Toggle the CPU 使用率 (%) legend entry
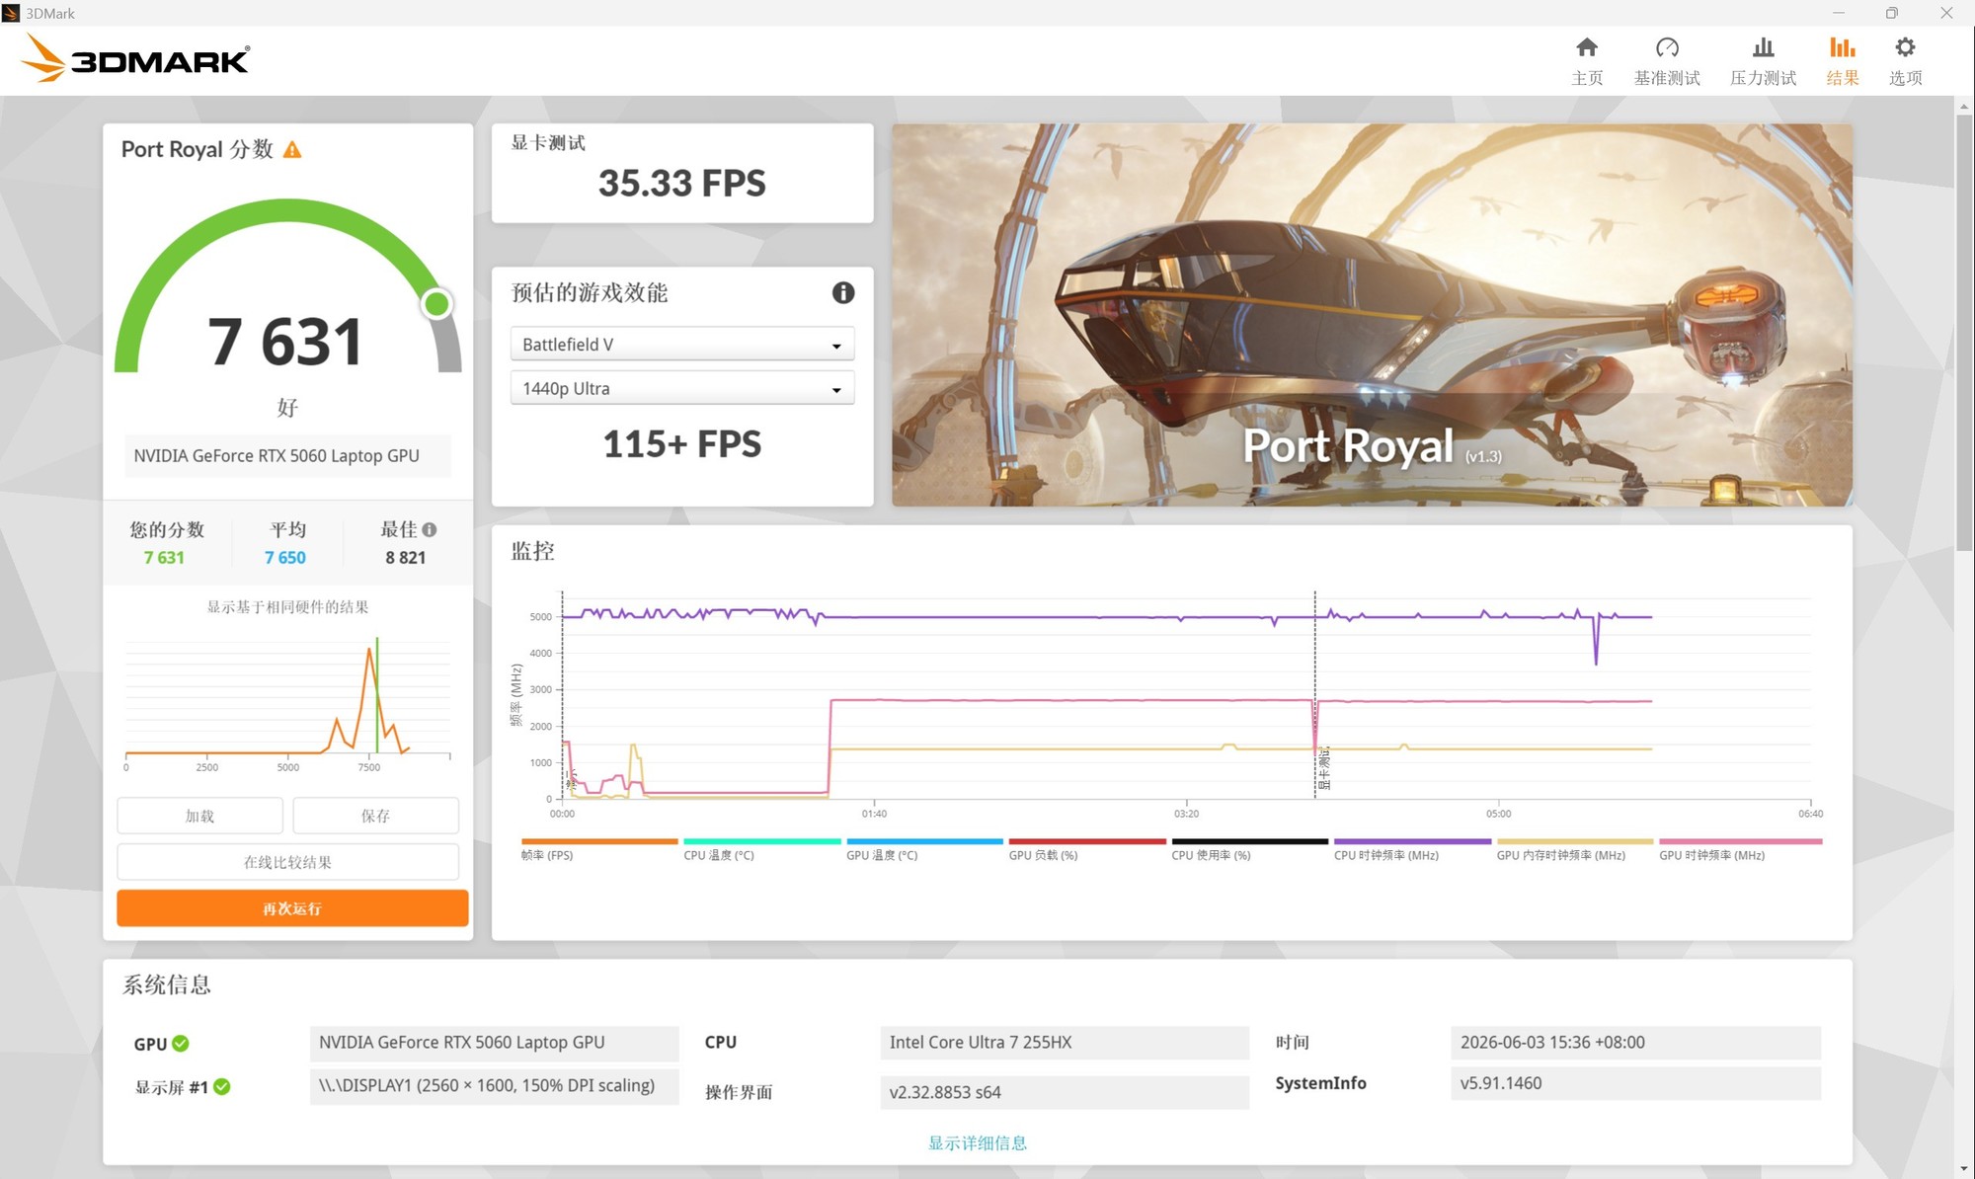The width and height of the screenshot is (1975, 1179). coord(1249,849)
